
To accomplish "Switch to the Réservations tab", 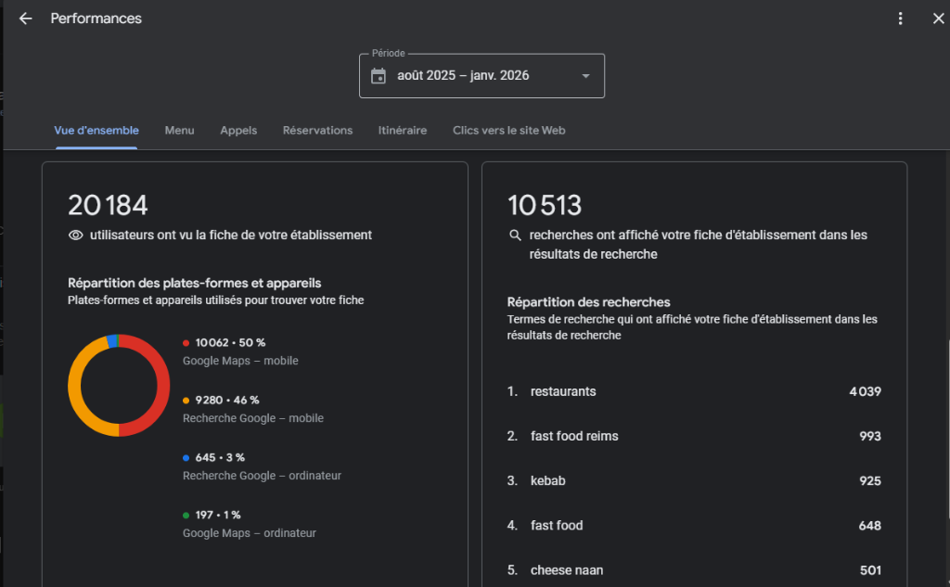I will coord(317,130).
